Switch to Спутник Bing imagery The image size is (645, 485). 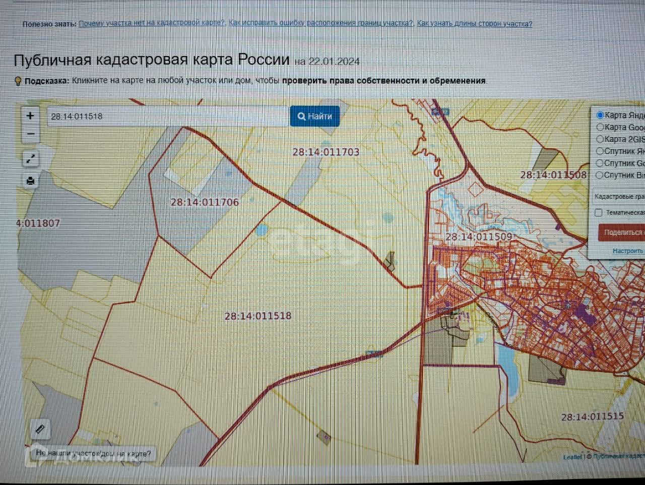click(600, 175)
